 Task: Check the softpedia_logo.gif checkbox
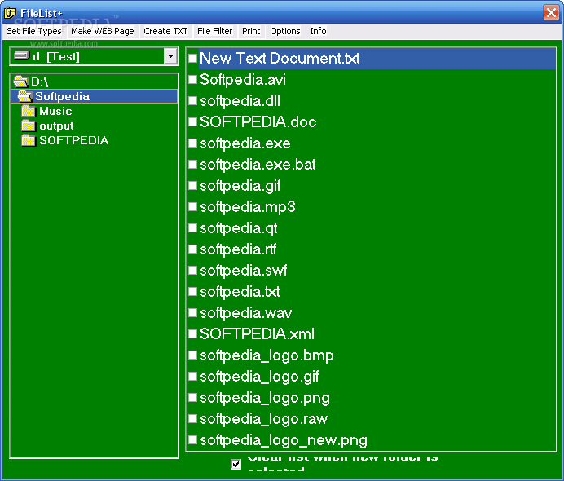pos(193,377)
